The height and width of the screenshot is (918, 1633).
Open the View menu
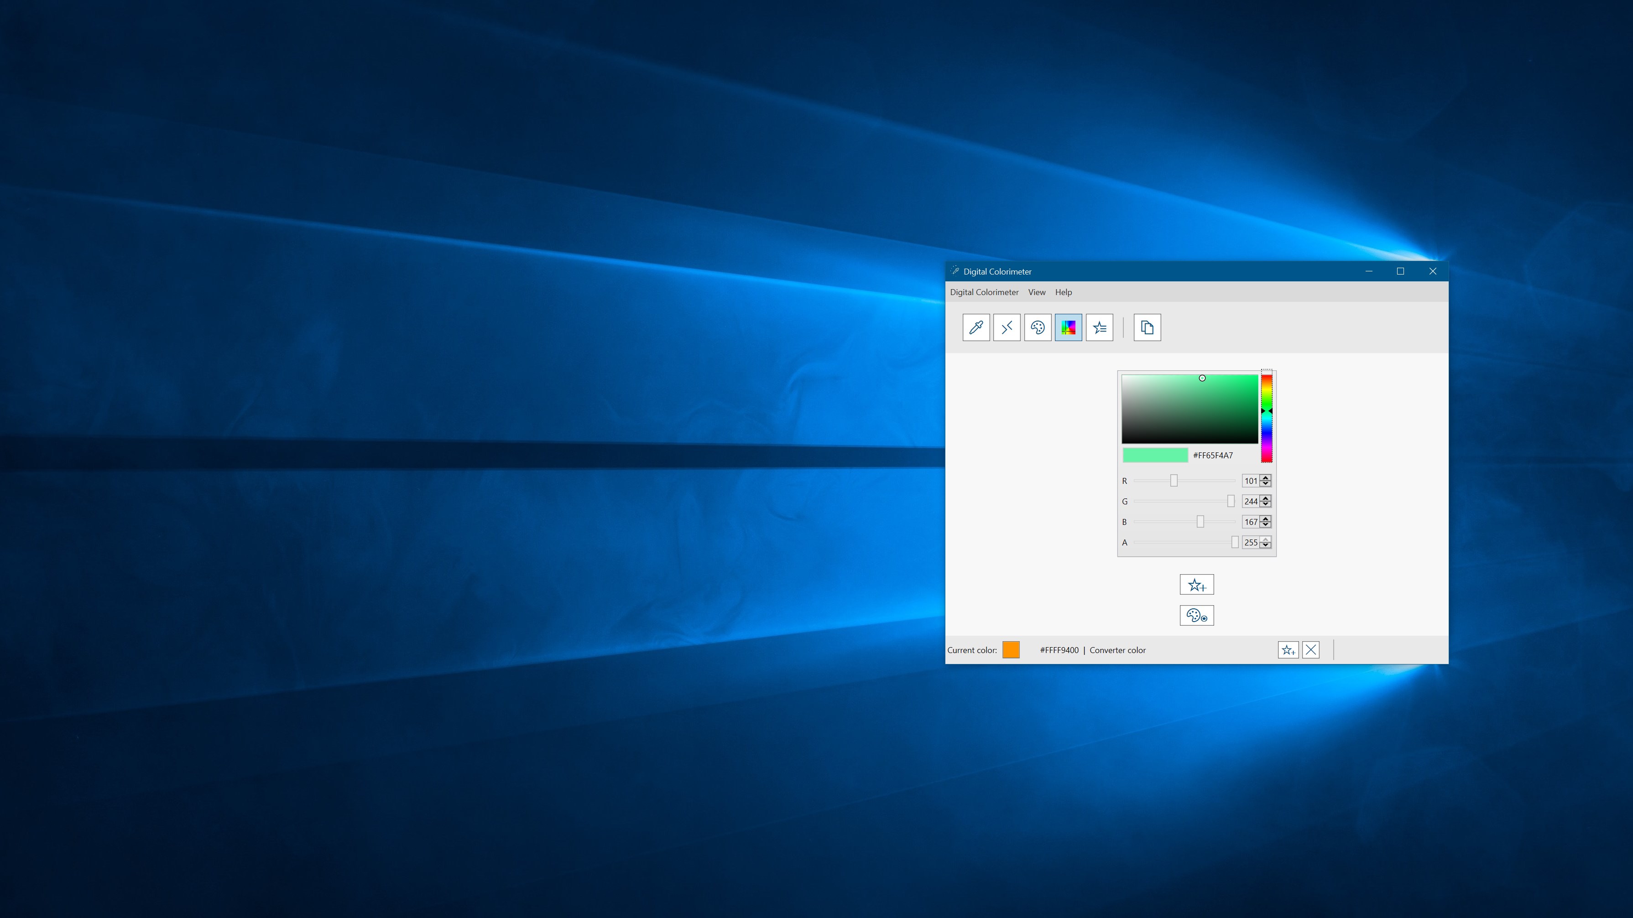tap(1037, 292)
